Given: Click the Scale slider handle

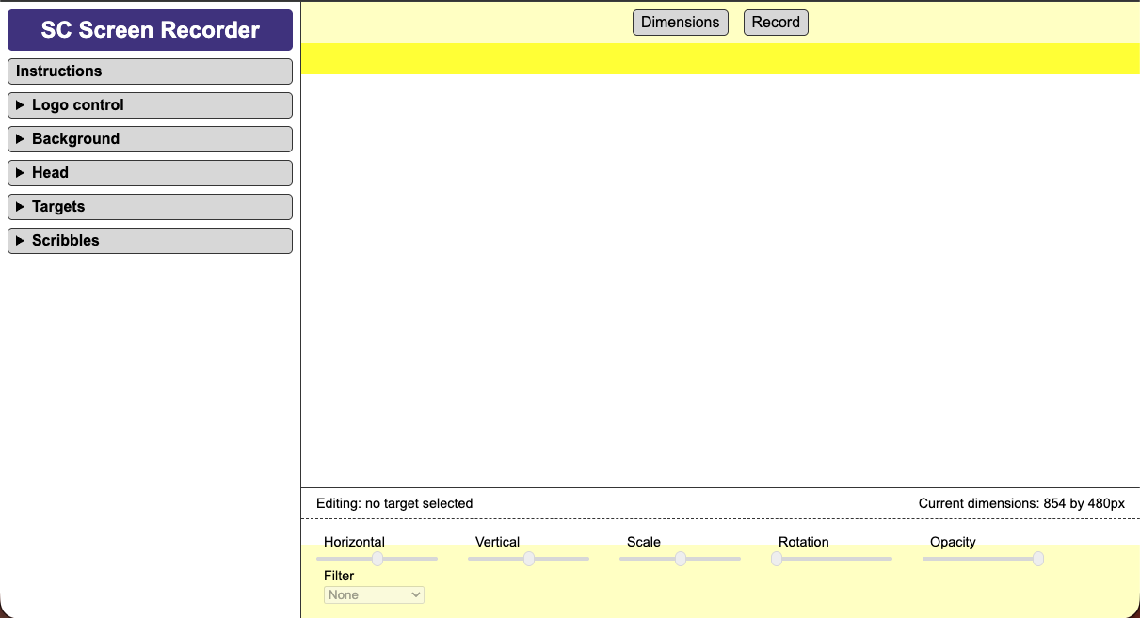Looking at the screenshot, I should pos(680,558).
